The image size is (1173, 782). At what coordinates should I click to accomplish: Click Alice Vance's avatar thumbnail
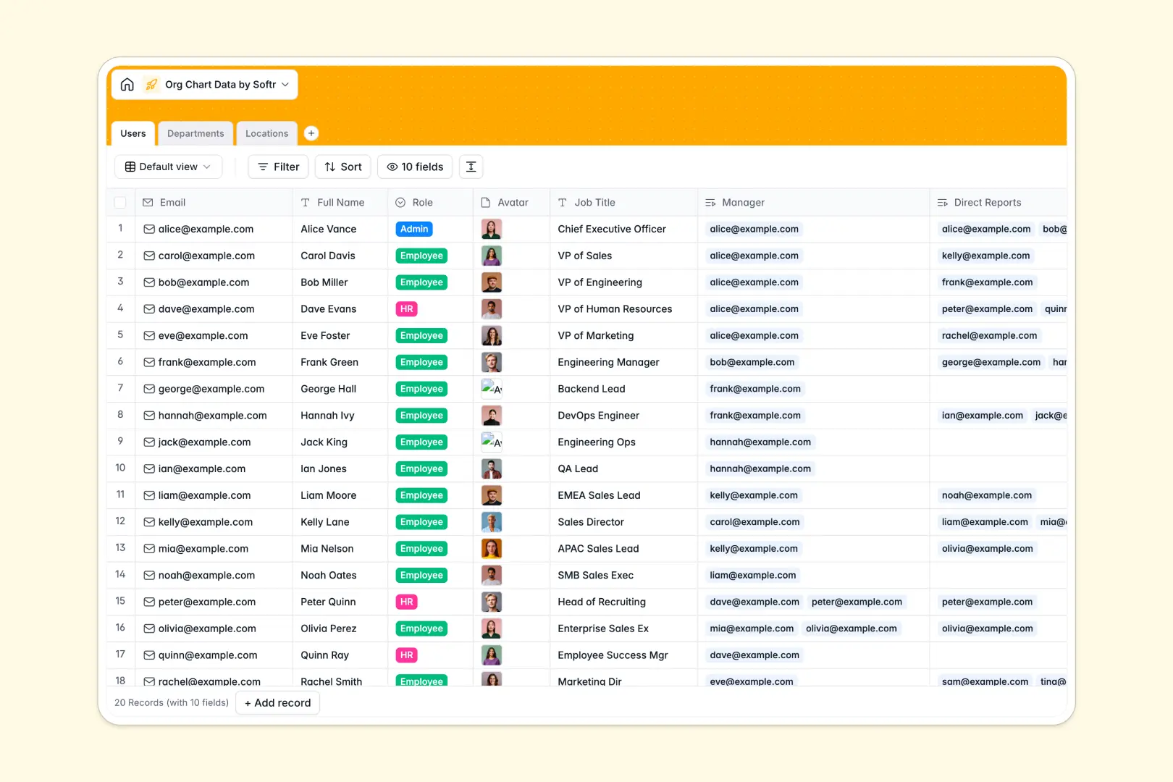tap(492, 229)
